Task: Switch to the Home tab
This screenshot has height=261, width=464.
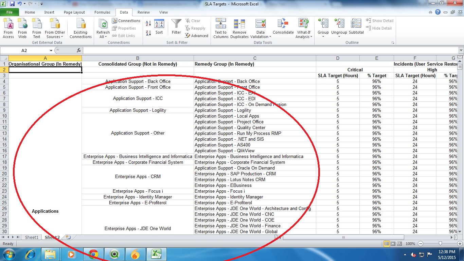Action: click(x=30, y=12)
